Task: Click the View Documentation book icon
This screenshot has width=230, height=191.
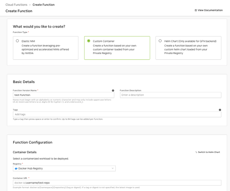Action: click(196, 10)
